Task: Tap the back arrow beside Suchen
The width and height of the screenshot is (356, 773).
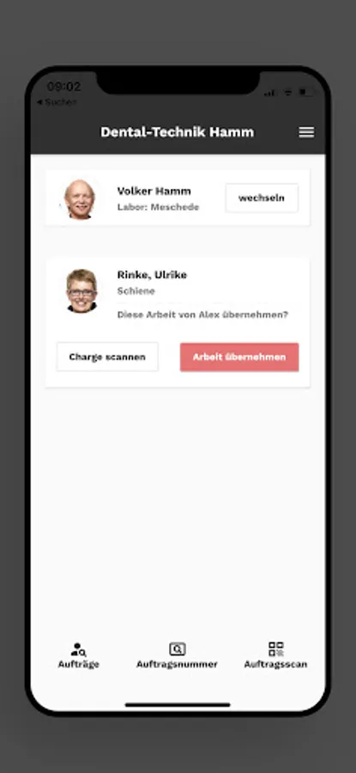Action: (x=39, y=102)
